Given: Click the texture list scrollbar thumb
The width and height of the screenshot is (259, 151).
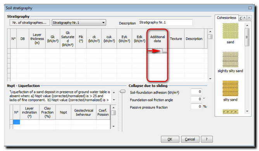Looking at the screenshot, I should click(x=247, y=37).
